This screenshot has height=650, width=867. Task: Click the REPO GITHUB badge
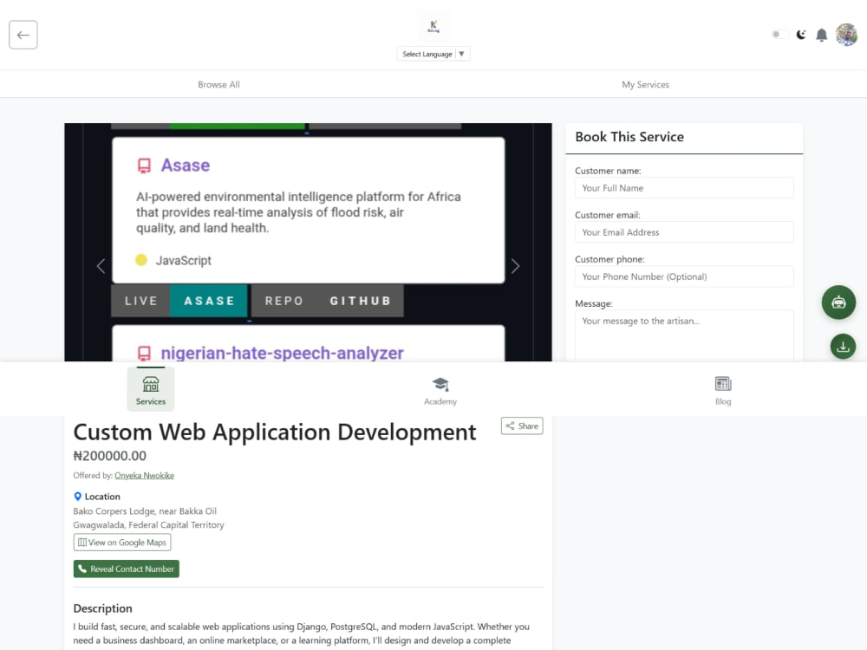point(328,301)
